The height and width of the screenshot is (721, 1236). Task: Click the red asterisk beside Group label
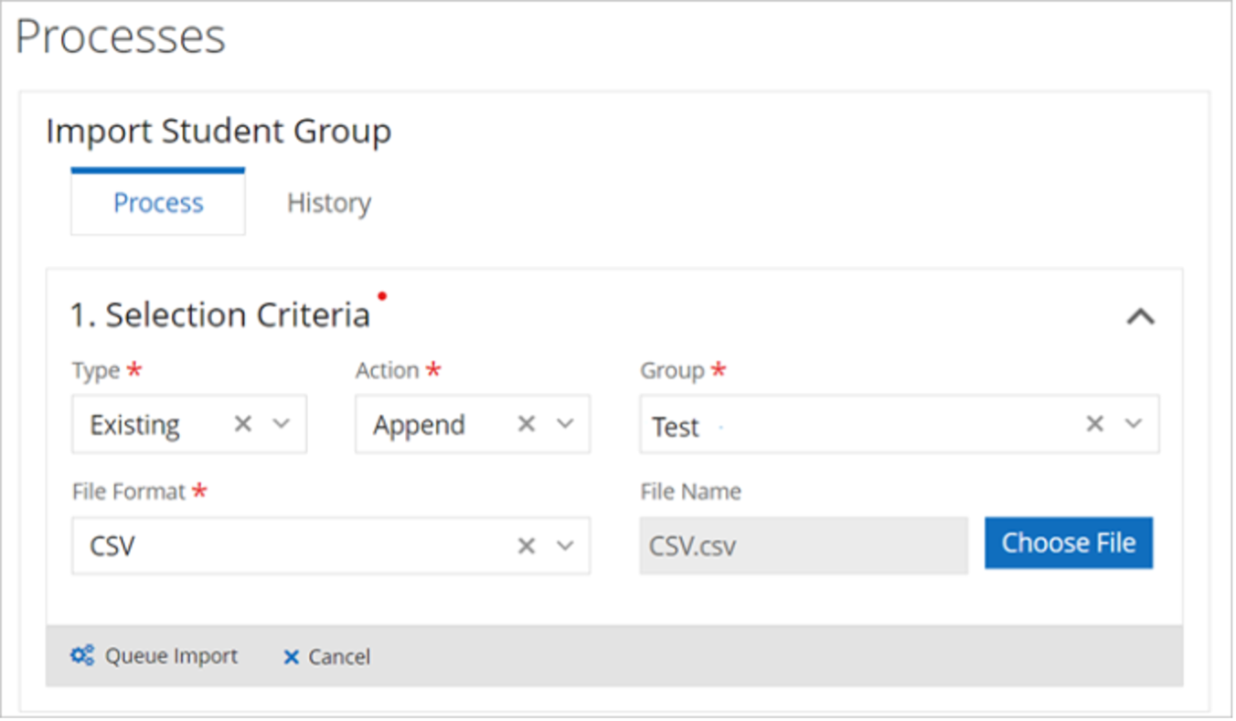point(719,370)
